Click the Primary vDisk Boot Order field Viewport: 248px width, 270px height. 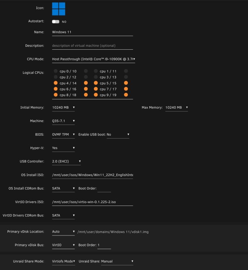pos(104,245)
